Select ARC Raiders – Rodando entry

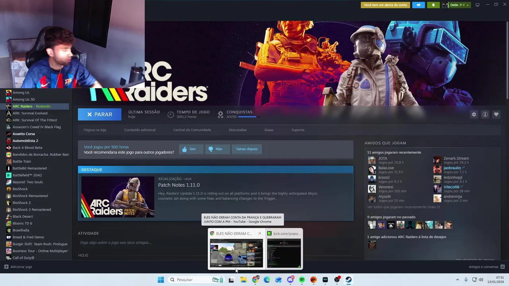pyautogui.click(x=37, y=106)
